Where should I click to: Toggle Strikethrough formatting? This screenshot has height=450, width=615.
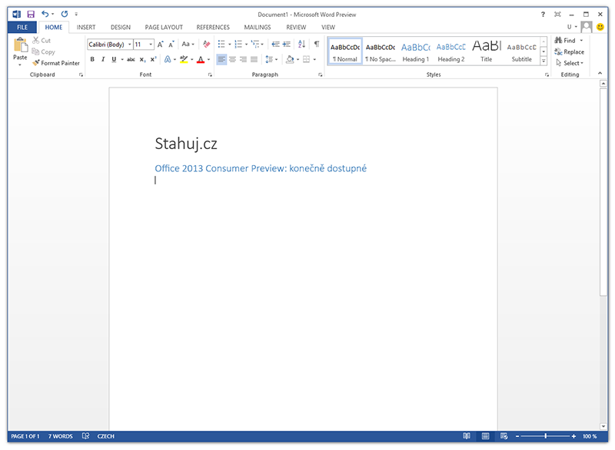131,60
